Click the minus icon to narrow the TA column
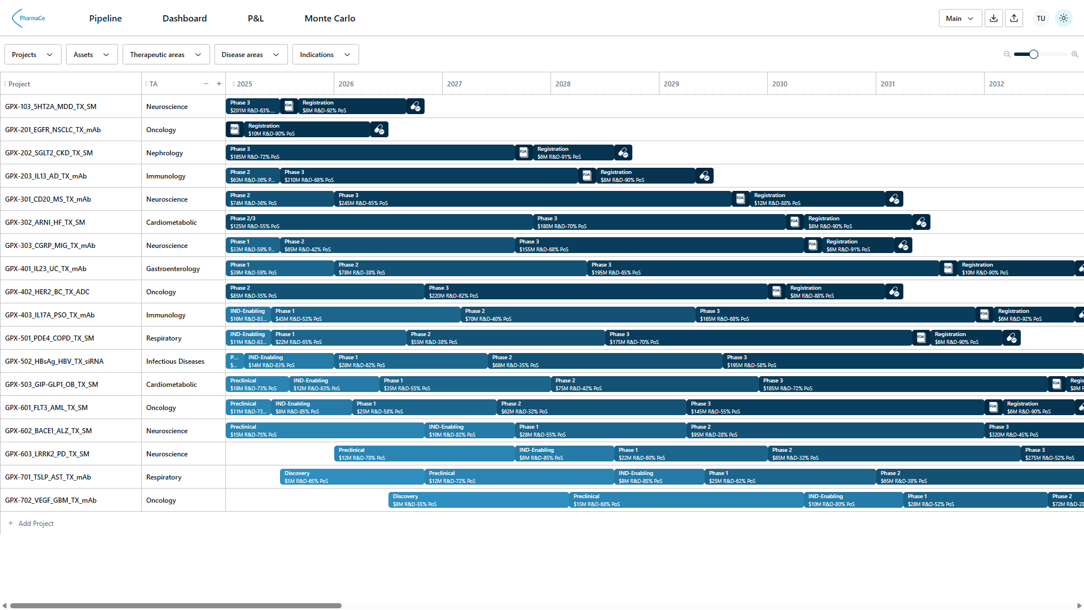 [x=206, y=83]
